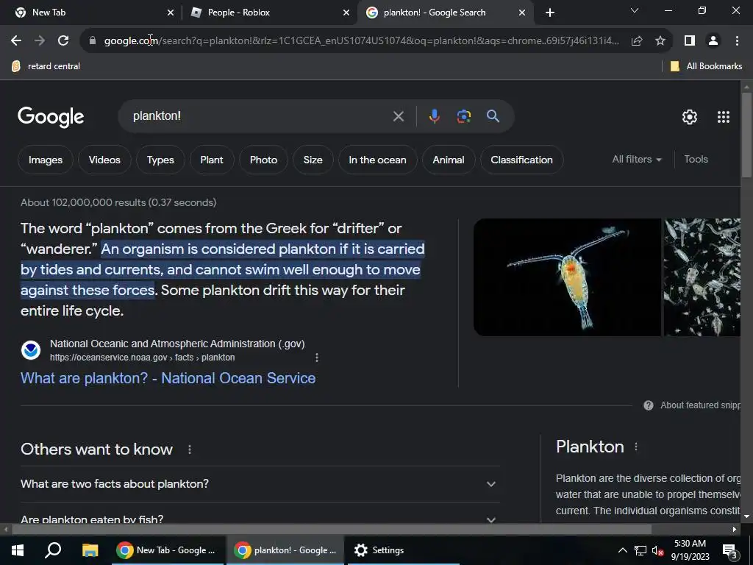Screen dimensions: 753x565
Task: Click the oceanservice.noaa.gov URL text
Action: click(x=143, y=358)
